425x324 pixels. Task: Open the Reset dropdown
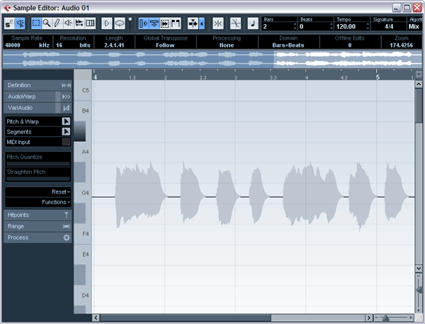click(38, 191)
